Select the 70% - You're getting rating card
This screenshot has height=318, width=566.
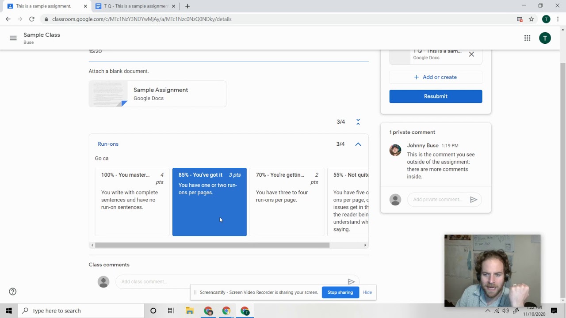(287, 202)
